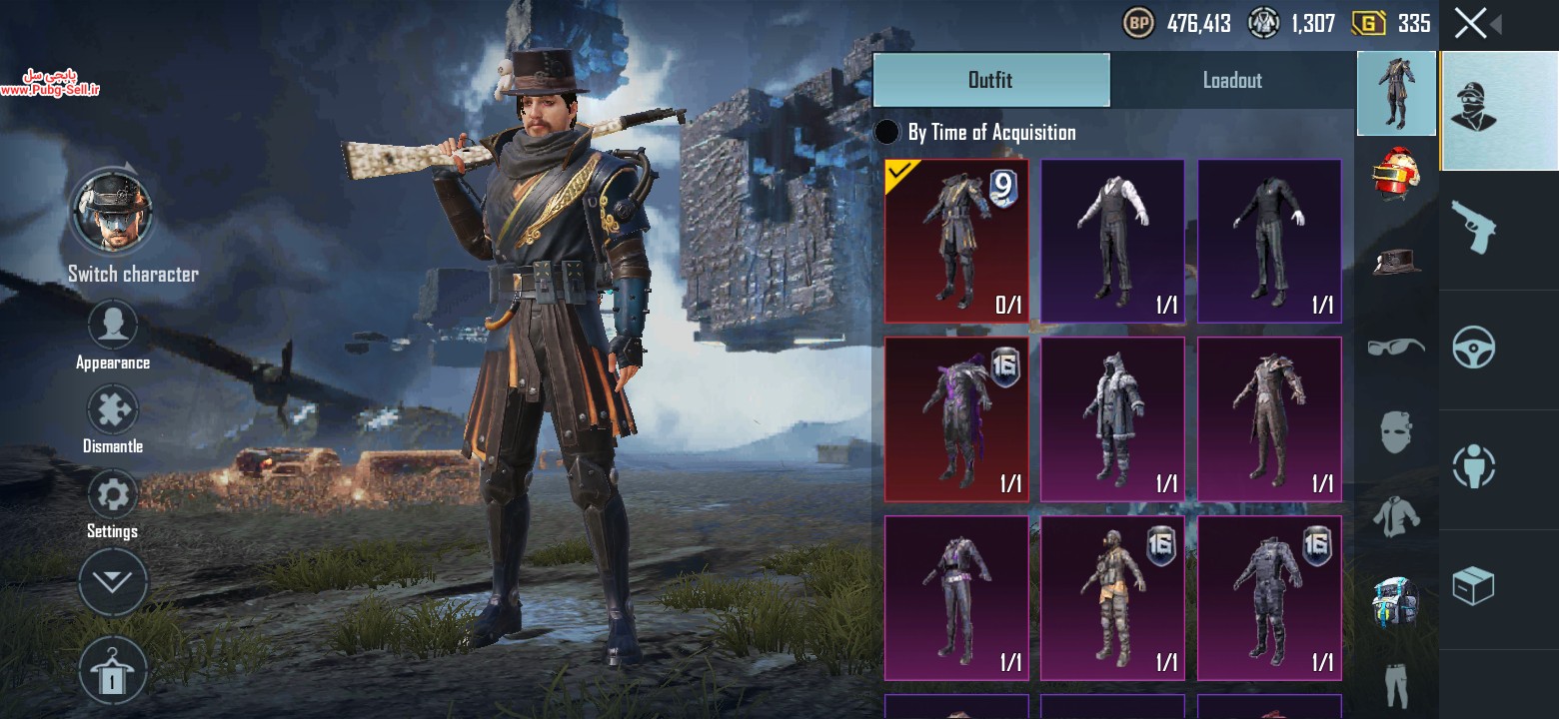This screenshot has width=1559, height=719.
Task: Select the white-shirt vest suit outfit
Action: [1112, 241]
